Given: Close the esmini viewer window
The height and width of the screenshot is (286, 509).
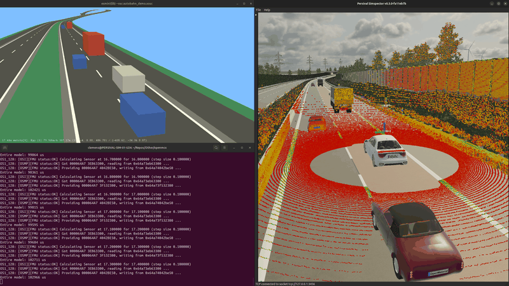Looking at the screenshot, I should (x=251, y=4).
